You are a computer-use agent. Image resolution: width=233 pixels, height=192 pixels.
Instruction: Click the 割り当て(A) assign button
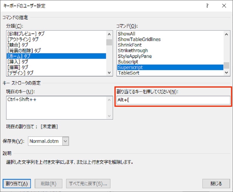pyautogui.click(x=17, y=184)
